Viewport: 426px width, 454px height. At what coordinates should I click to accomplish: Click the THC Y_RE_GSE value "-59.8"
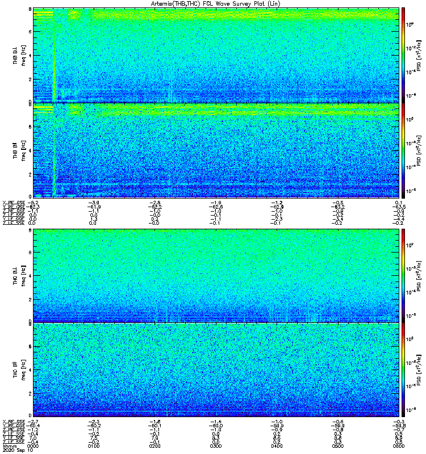tap(399, 426)
